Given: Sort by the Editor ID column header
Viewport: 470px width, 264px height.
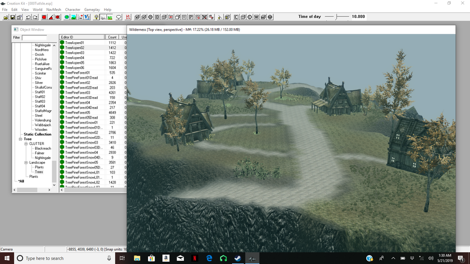Looking at the screenshot, I should click(x=82, y=37).
